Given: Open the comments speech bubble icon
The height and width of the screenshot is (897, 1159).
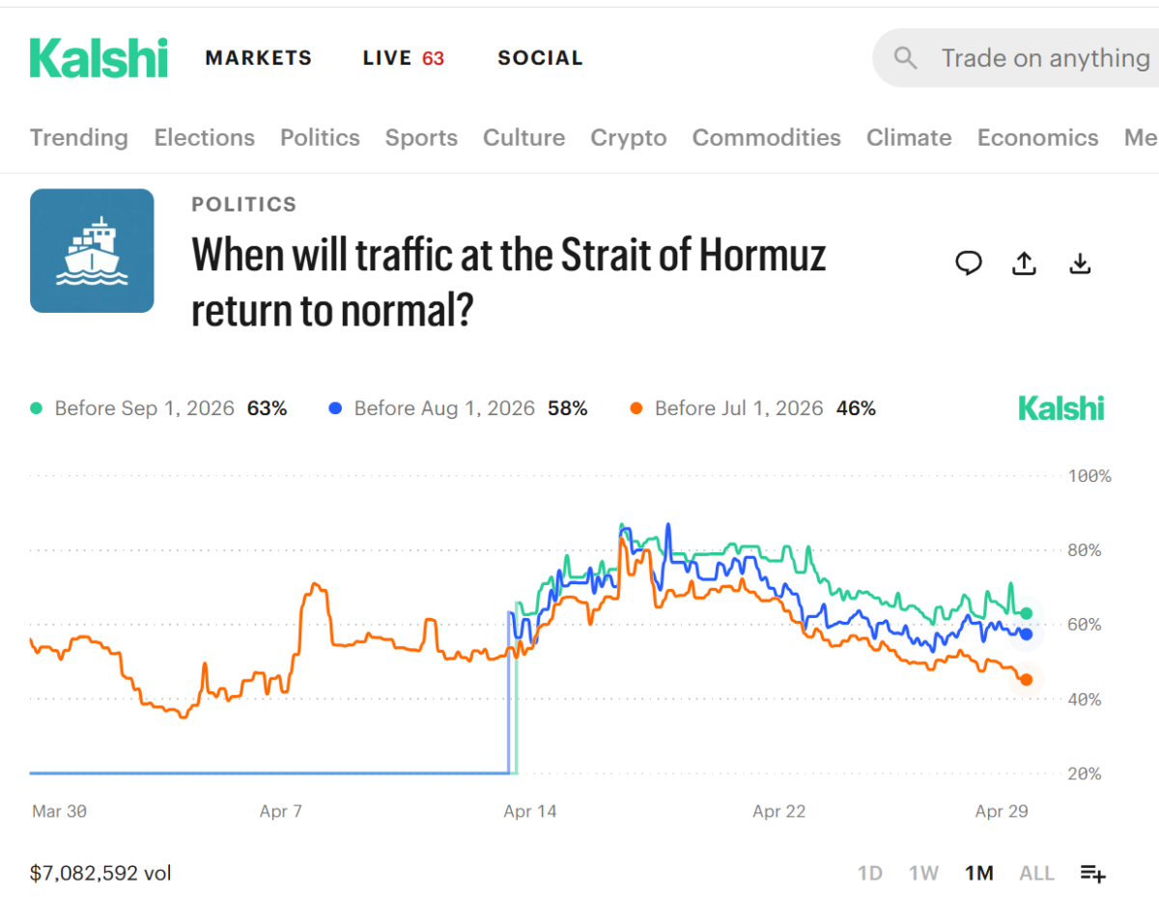Looking at the screenshot, I should click(969, 264).
